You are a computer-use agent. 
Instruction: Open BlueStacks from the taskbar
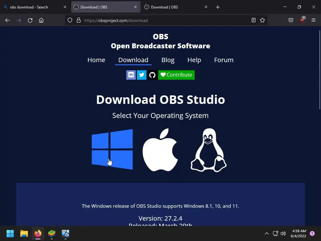[x=52, y=233]
